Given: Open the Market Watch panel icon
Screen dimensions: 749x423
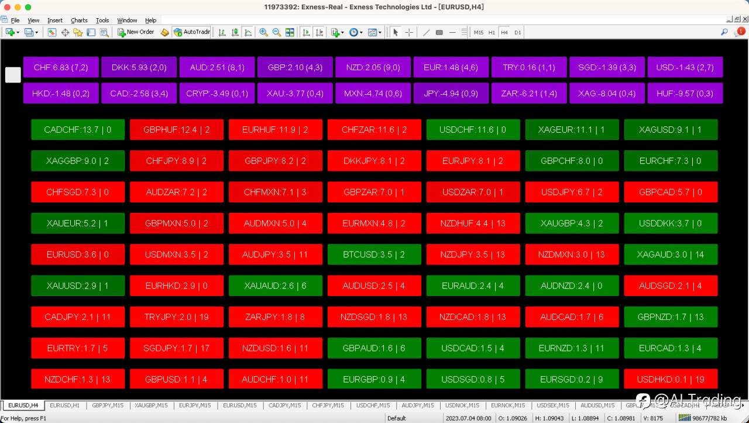Looking at the screenshot, I should [x=52, y=32].
